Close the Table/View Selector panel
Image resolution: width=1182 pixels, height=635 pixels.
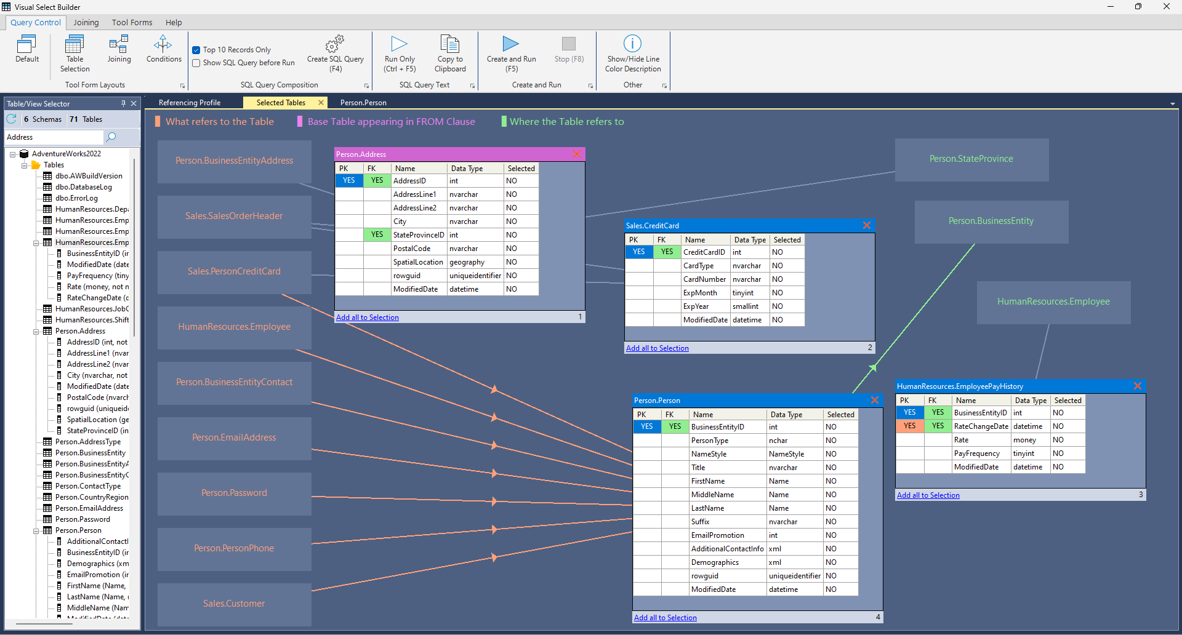click(x=134, y=103)
